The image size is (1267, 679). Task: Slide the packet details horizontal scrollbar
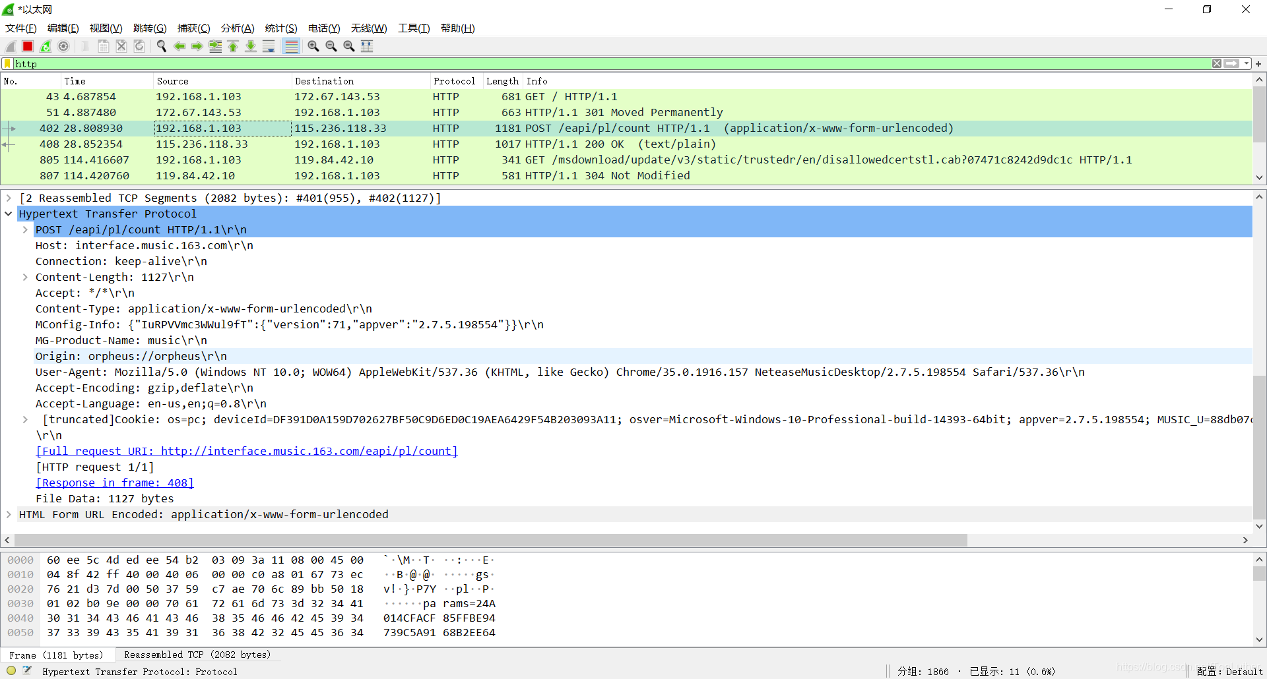pyautogui.click(x=490, y=540)
